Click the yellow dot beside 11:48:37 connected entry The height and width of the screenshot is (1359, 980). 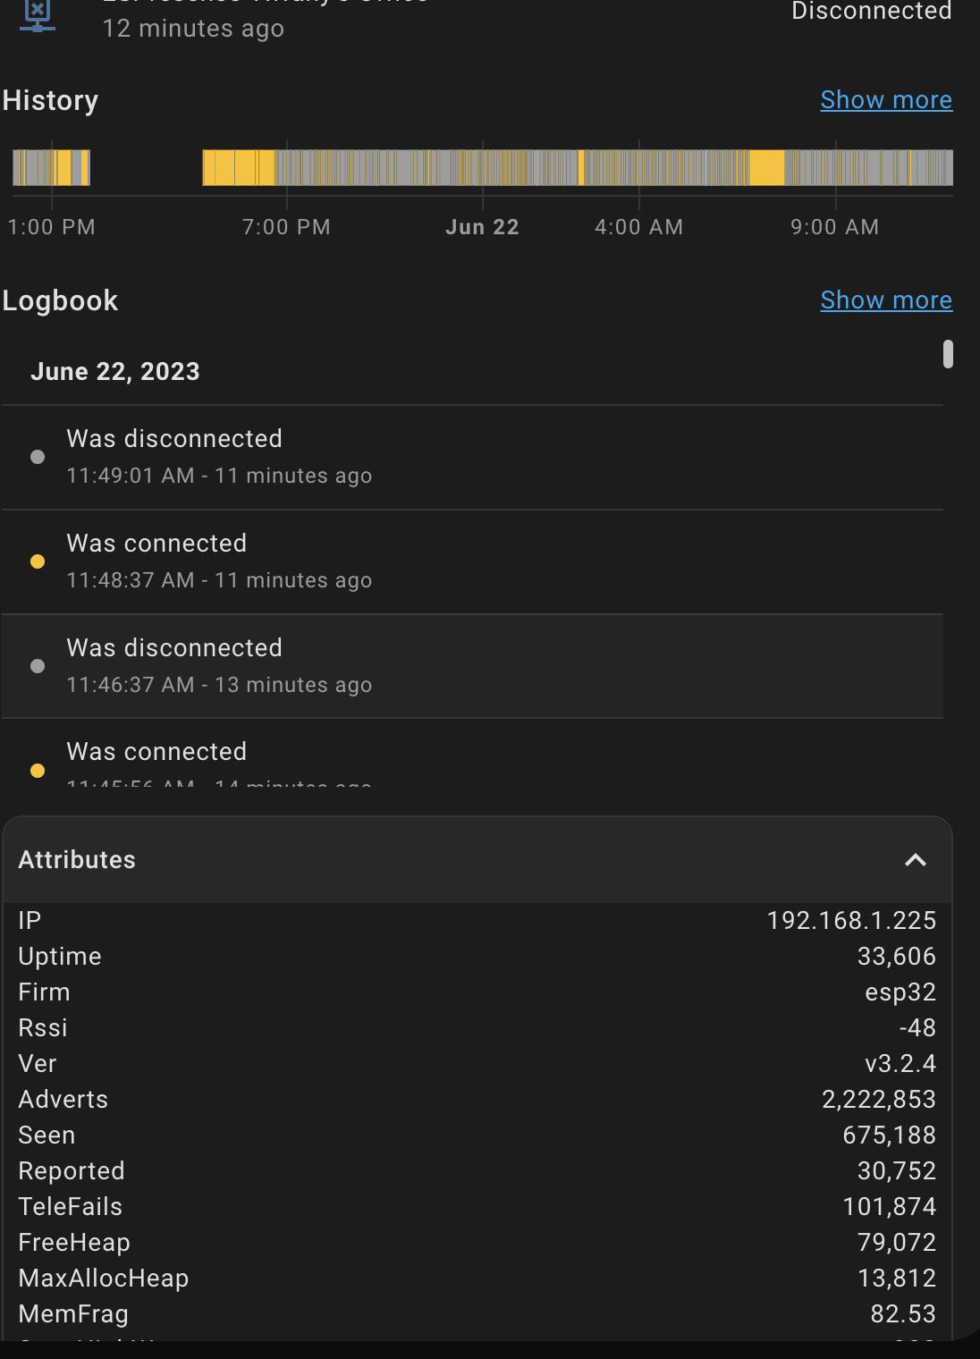(37, 561)
